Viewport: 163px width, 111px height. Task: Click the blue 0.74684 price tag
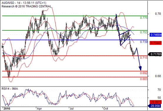(156, 35)
